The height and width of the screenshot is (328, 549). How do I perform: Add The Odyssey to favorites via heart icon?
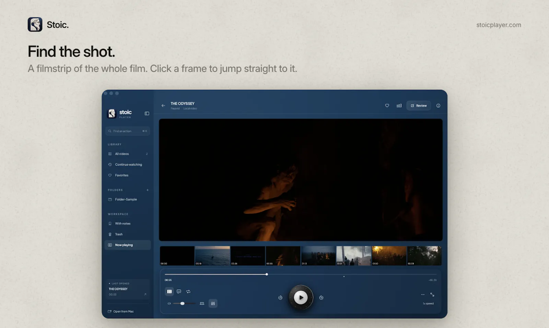(x=387, y=106)
